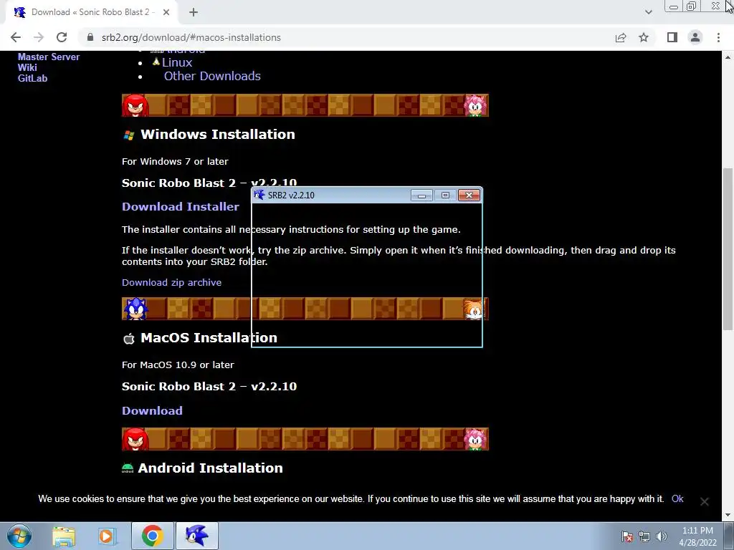Click the Android logo beside Android Installation
This screenshot has height=550, width=734.
point(128,468)
